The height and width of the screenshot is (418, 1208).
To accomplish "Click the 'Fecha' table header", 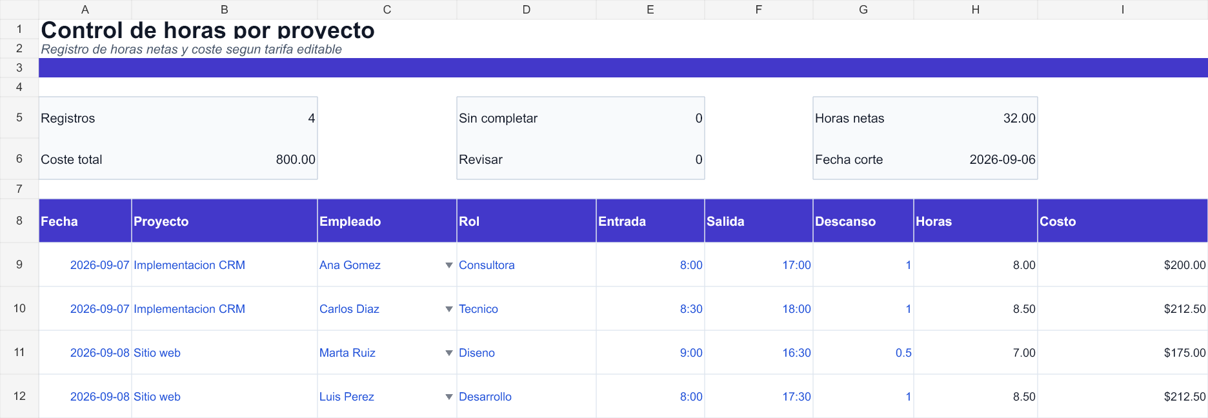I will pos(85,221).
